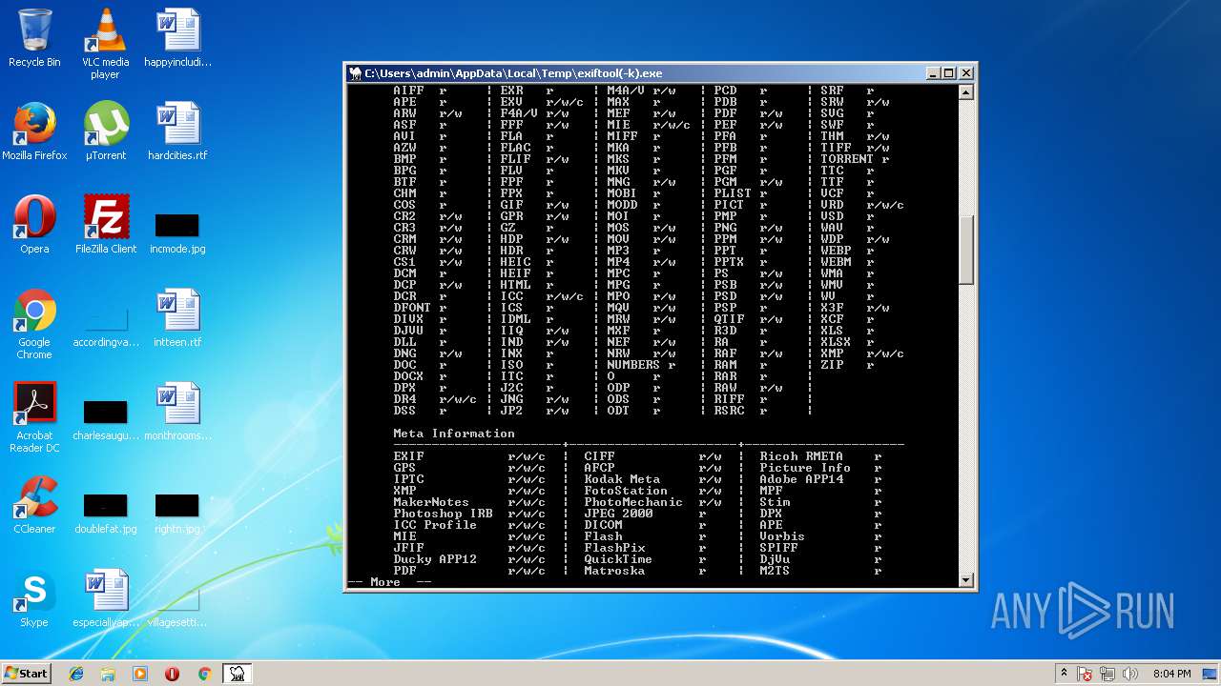Click 'Meta Information' heading text
The image size is (1221, 686).
[x=454, y=434]
